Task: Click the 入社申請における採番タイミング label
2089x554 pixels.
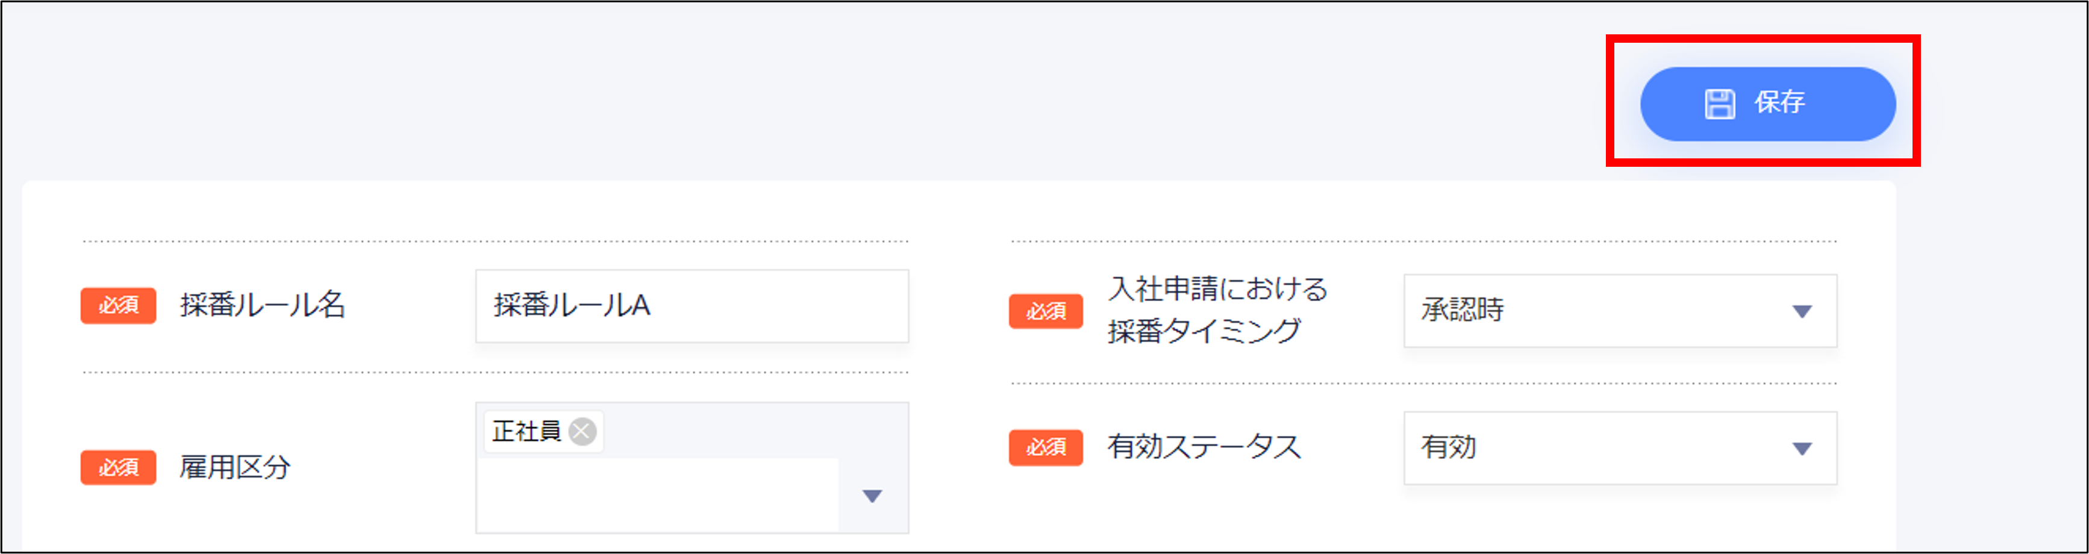Action: [1216, 310]
